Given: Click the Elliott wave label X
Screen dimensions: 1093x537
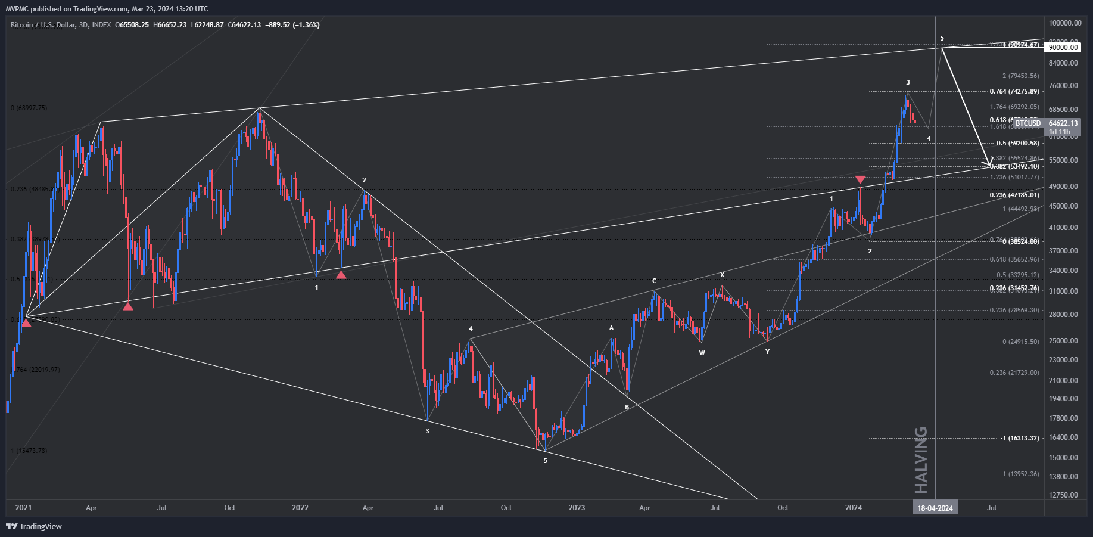Looking at the screenshot, I should [x=722, y=275].
